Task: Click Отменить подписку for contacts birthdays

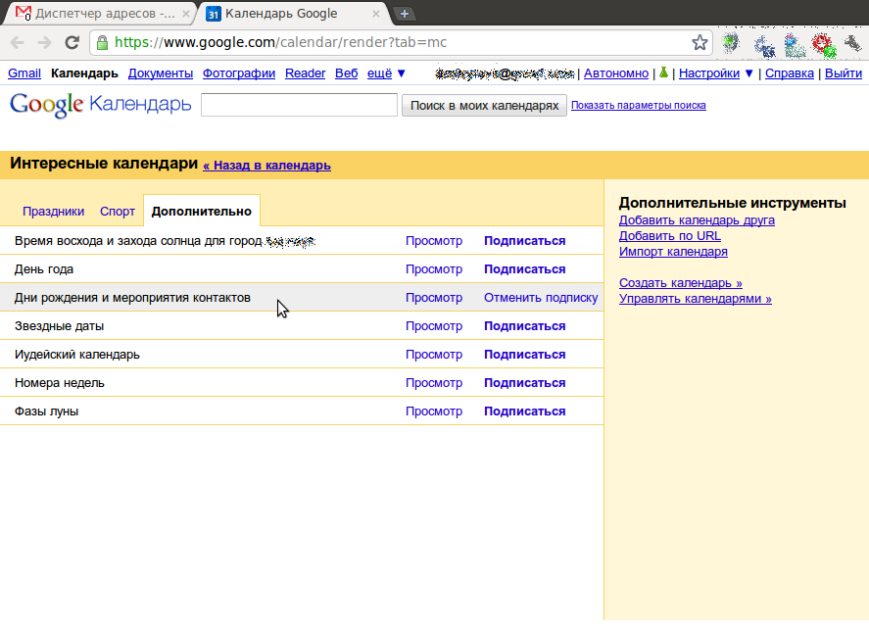Action: pos(541,298)
